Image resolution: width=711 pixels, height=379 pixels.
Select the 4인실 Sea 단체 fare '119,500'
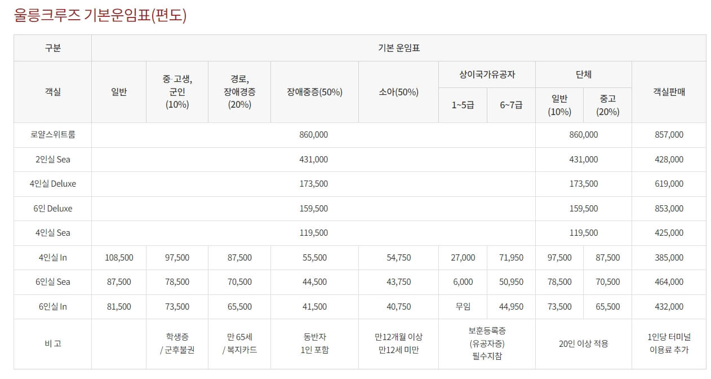coord(584,233)
